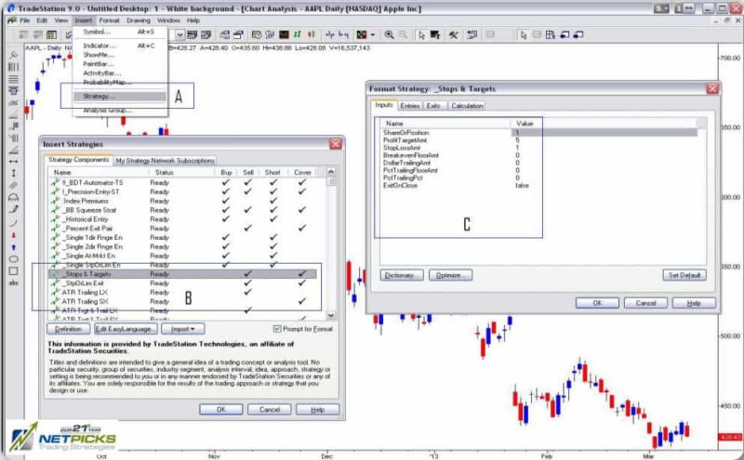Click the Dictionary button
This screenshot has width=744, height=460.
tap(402, 275)
